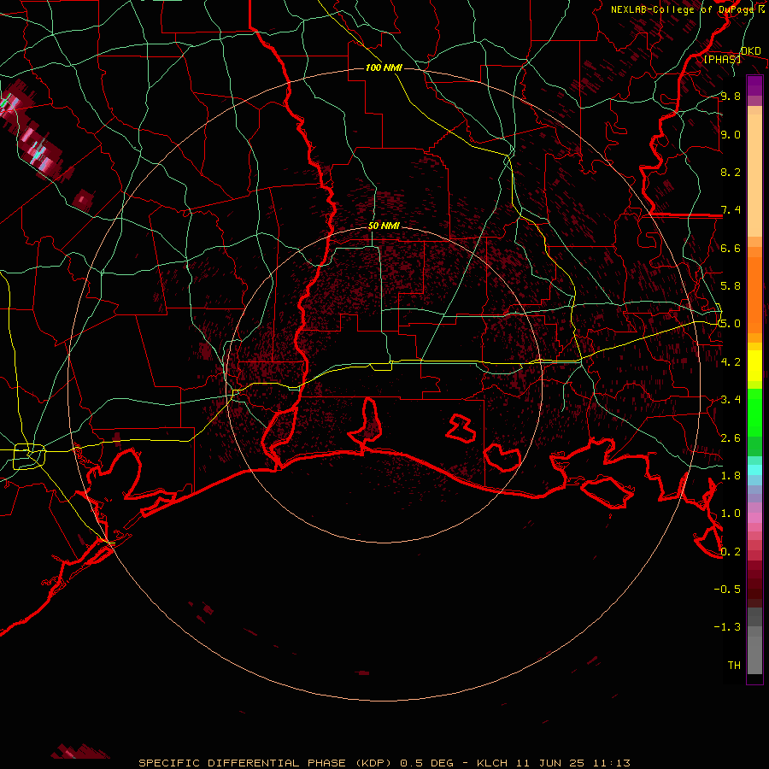This screenshot has height=769, width=769.
Task: Click the 8.2 scale label
Action: (x=731, y=172)
